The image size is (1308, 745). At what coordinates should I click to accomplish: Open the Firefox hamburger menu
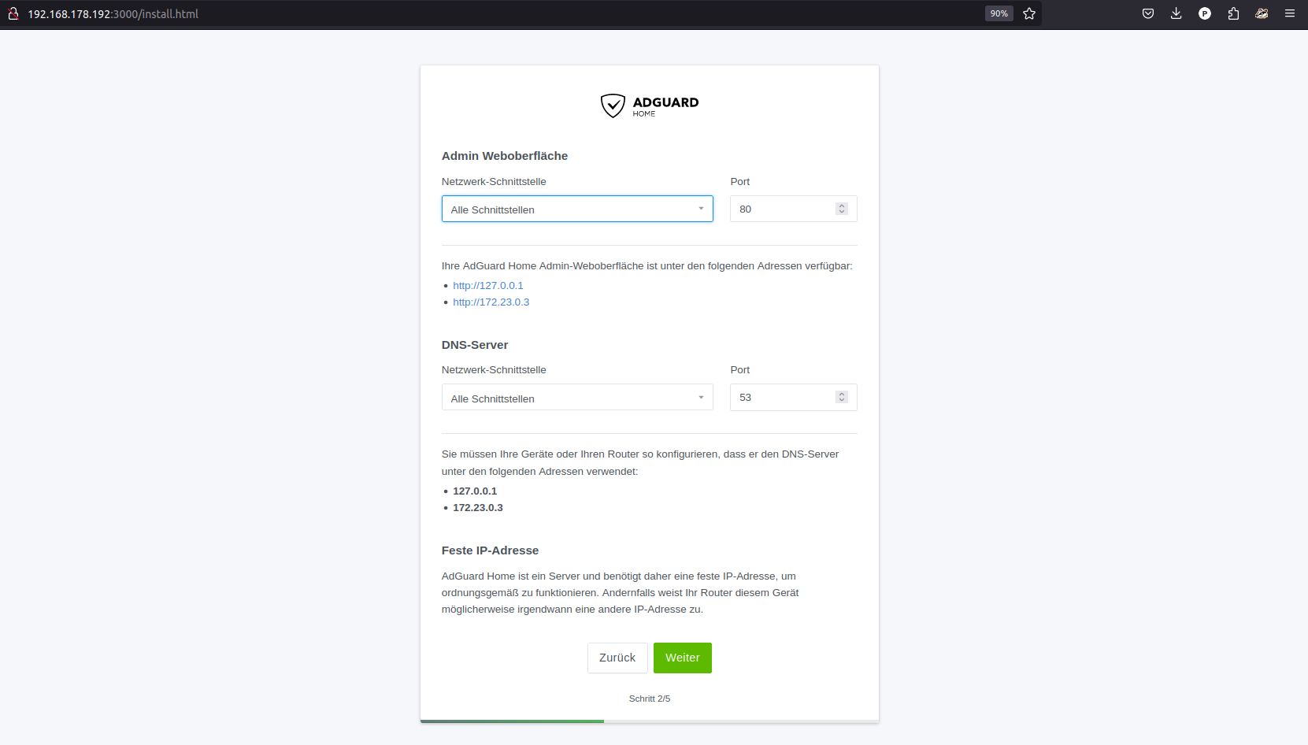tap(1290, 13)
